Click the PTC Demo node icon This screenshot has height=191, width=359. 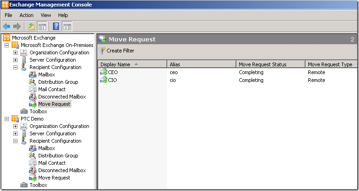15,119
